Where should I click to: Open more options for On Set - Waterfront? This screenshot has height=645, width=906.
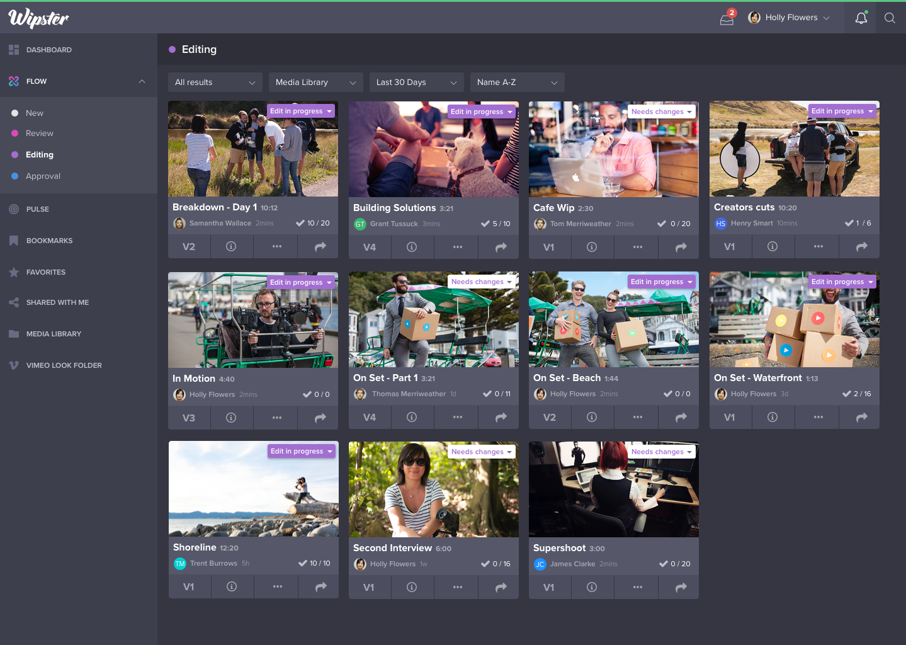click(x=818, y=417)
